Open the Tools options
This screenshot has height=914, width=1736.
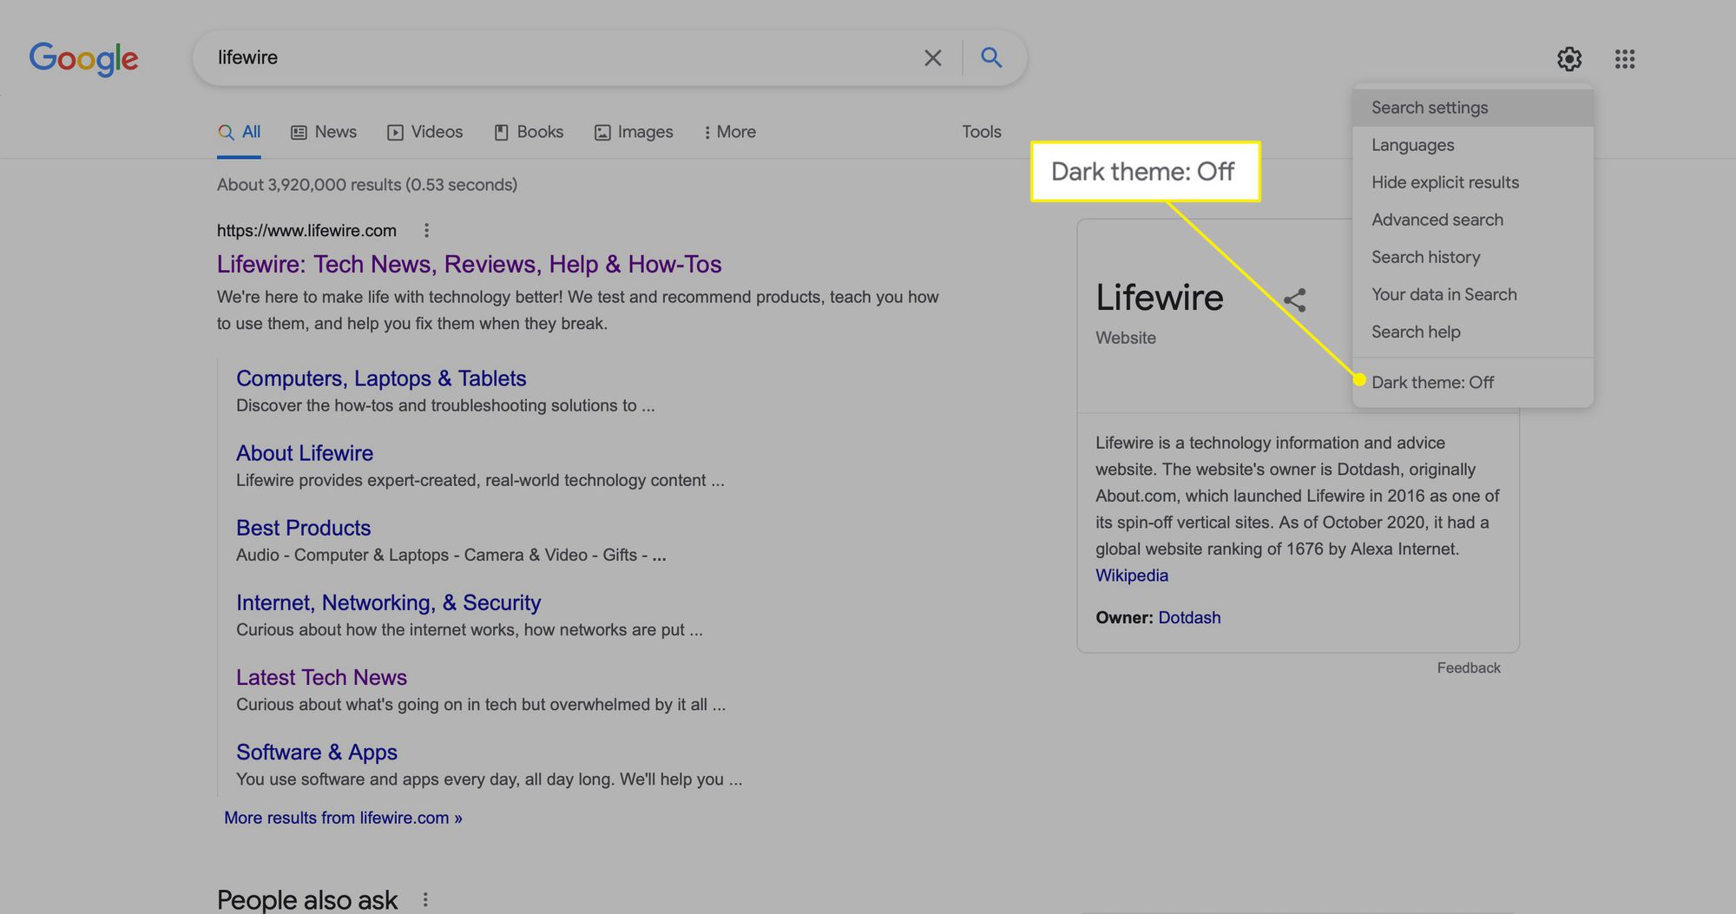point(982,132)
